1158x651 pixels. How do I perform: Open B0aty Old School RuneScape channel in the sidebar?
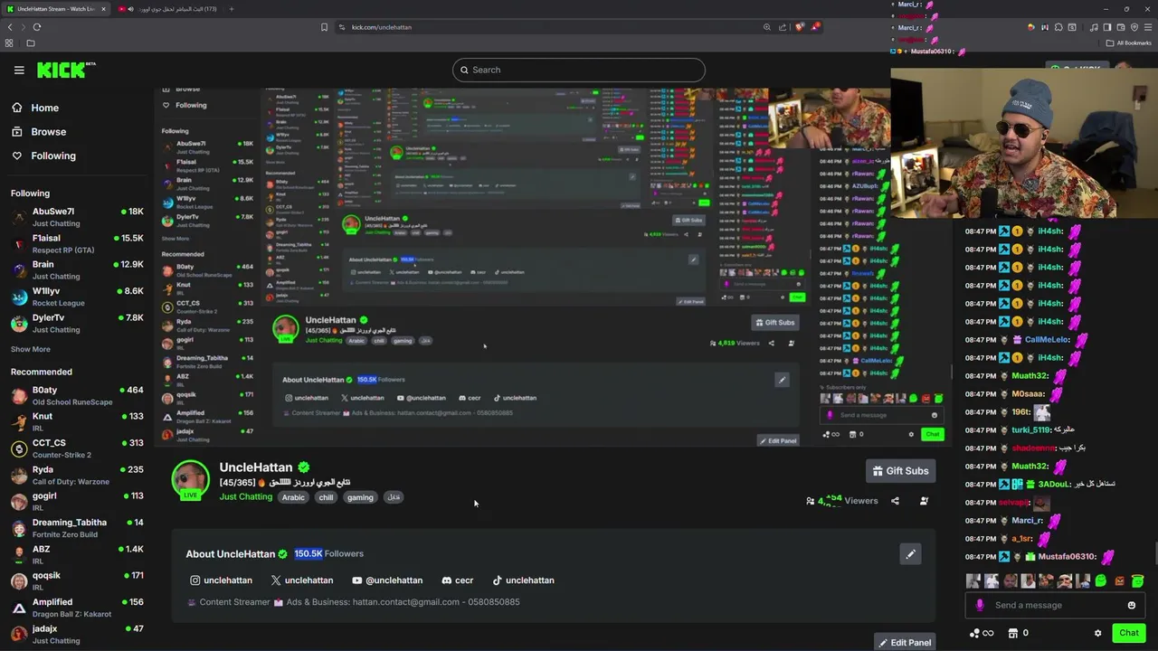click(78, 396)
